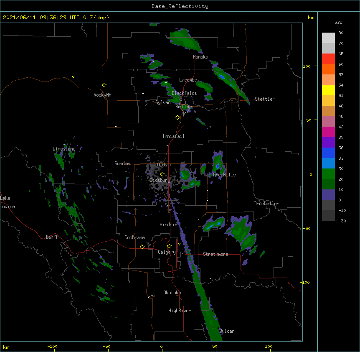Click the Vulcan city label
The height and width of the screenshot is (352, 360).
tap(227, 331)
